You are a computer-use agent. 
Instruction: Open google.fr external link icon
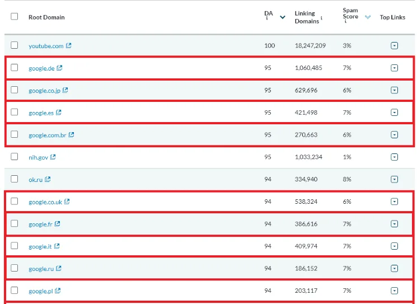point(58,224)
